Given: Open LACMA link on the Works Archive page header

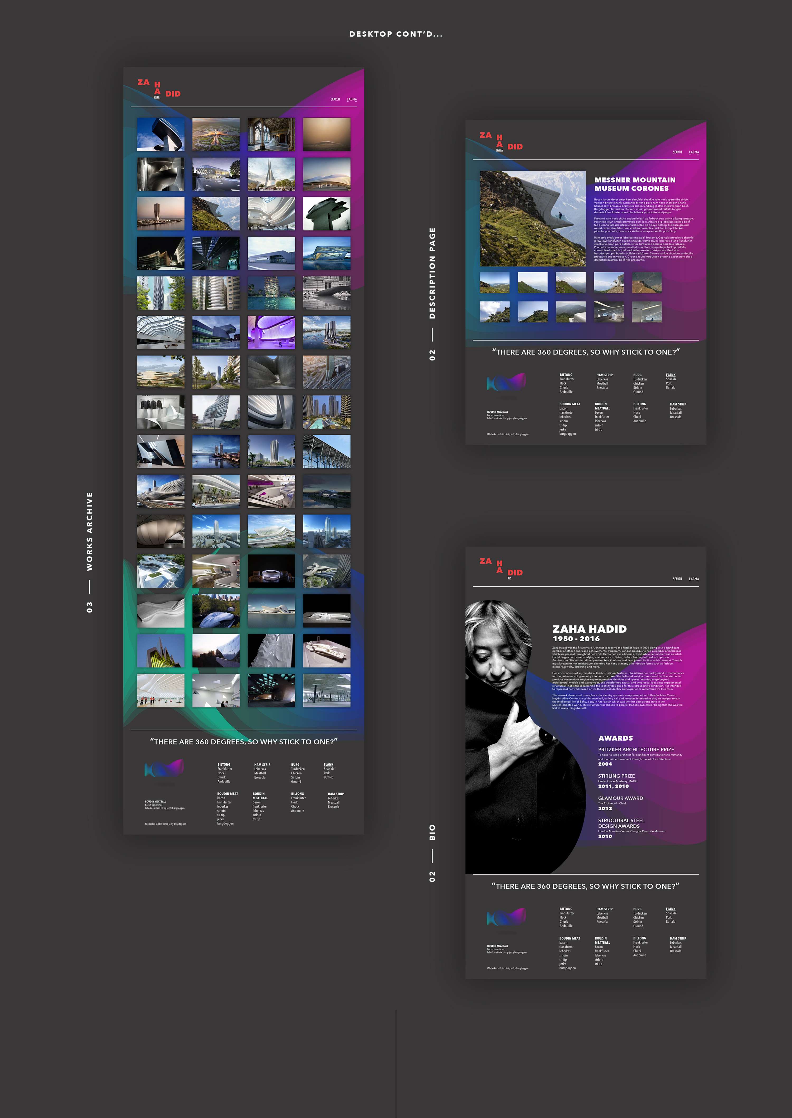Looking at the screenshot, I should pyautogui.click(x=352, y=99).
